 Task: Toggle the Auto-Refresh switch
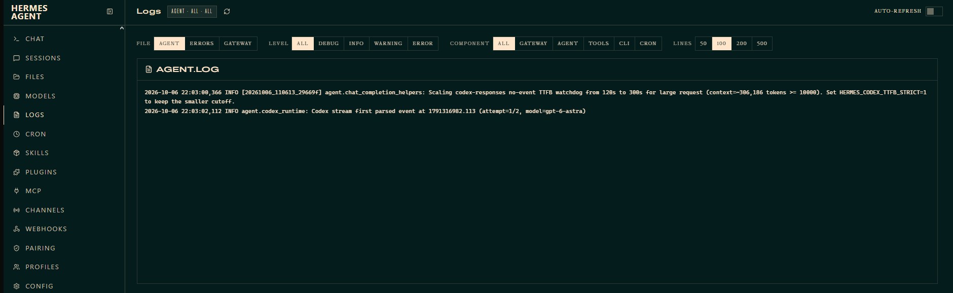point(934,11)
